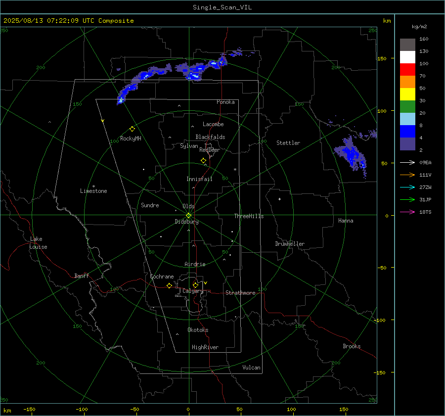Click the HighRiver city label
445x416 pixels.
pos(205,347)
